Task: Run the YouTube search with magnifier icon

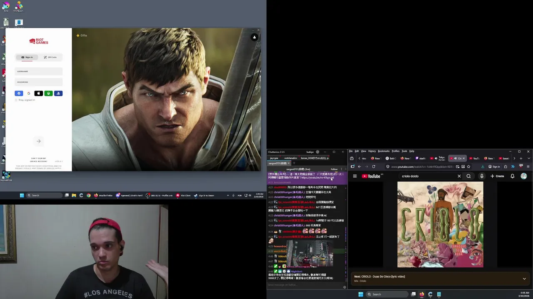Action: 468,176
